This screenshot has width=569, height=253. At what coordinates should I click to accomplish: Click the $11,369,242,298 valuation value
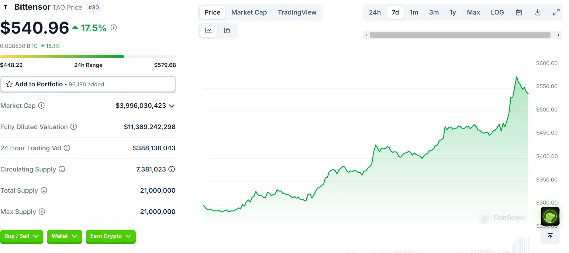tap(150, 127)
